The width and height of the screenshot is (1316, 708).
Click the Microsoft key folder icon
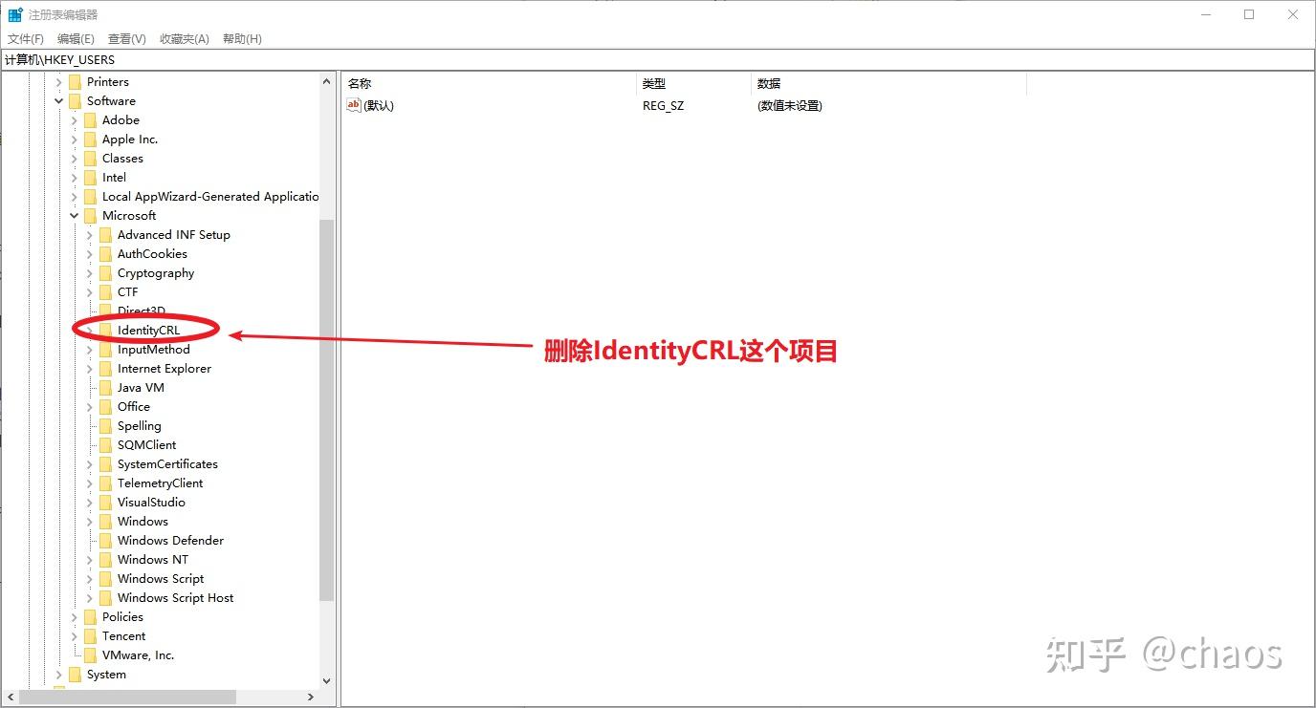90,216
